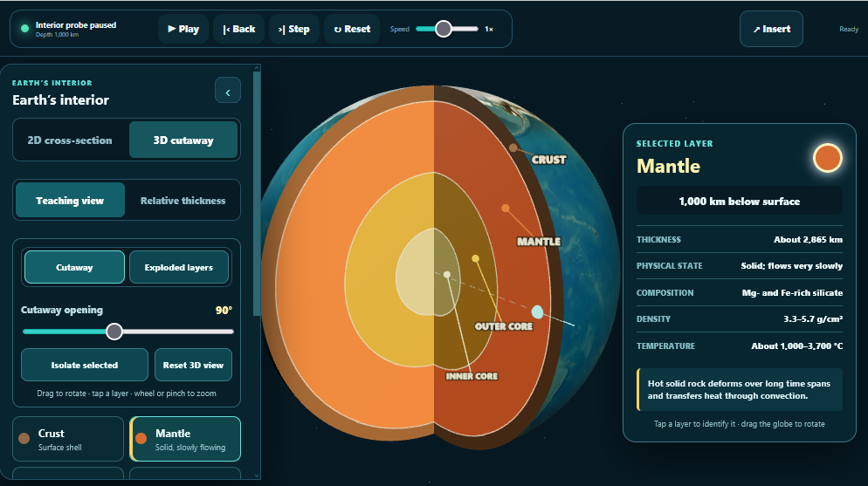Click Reset 3D view button

coord(193,365)
